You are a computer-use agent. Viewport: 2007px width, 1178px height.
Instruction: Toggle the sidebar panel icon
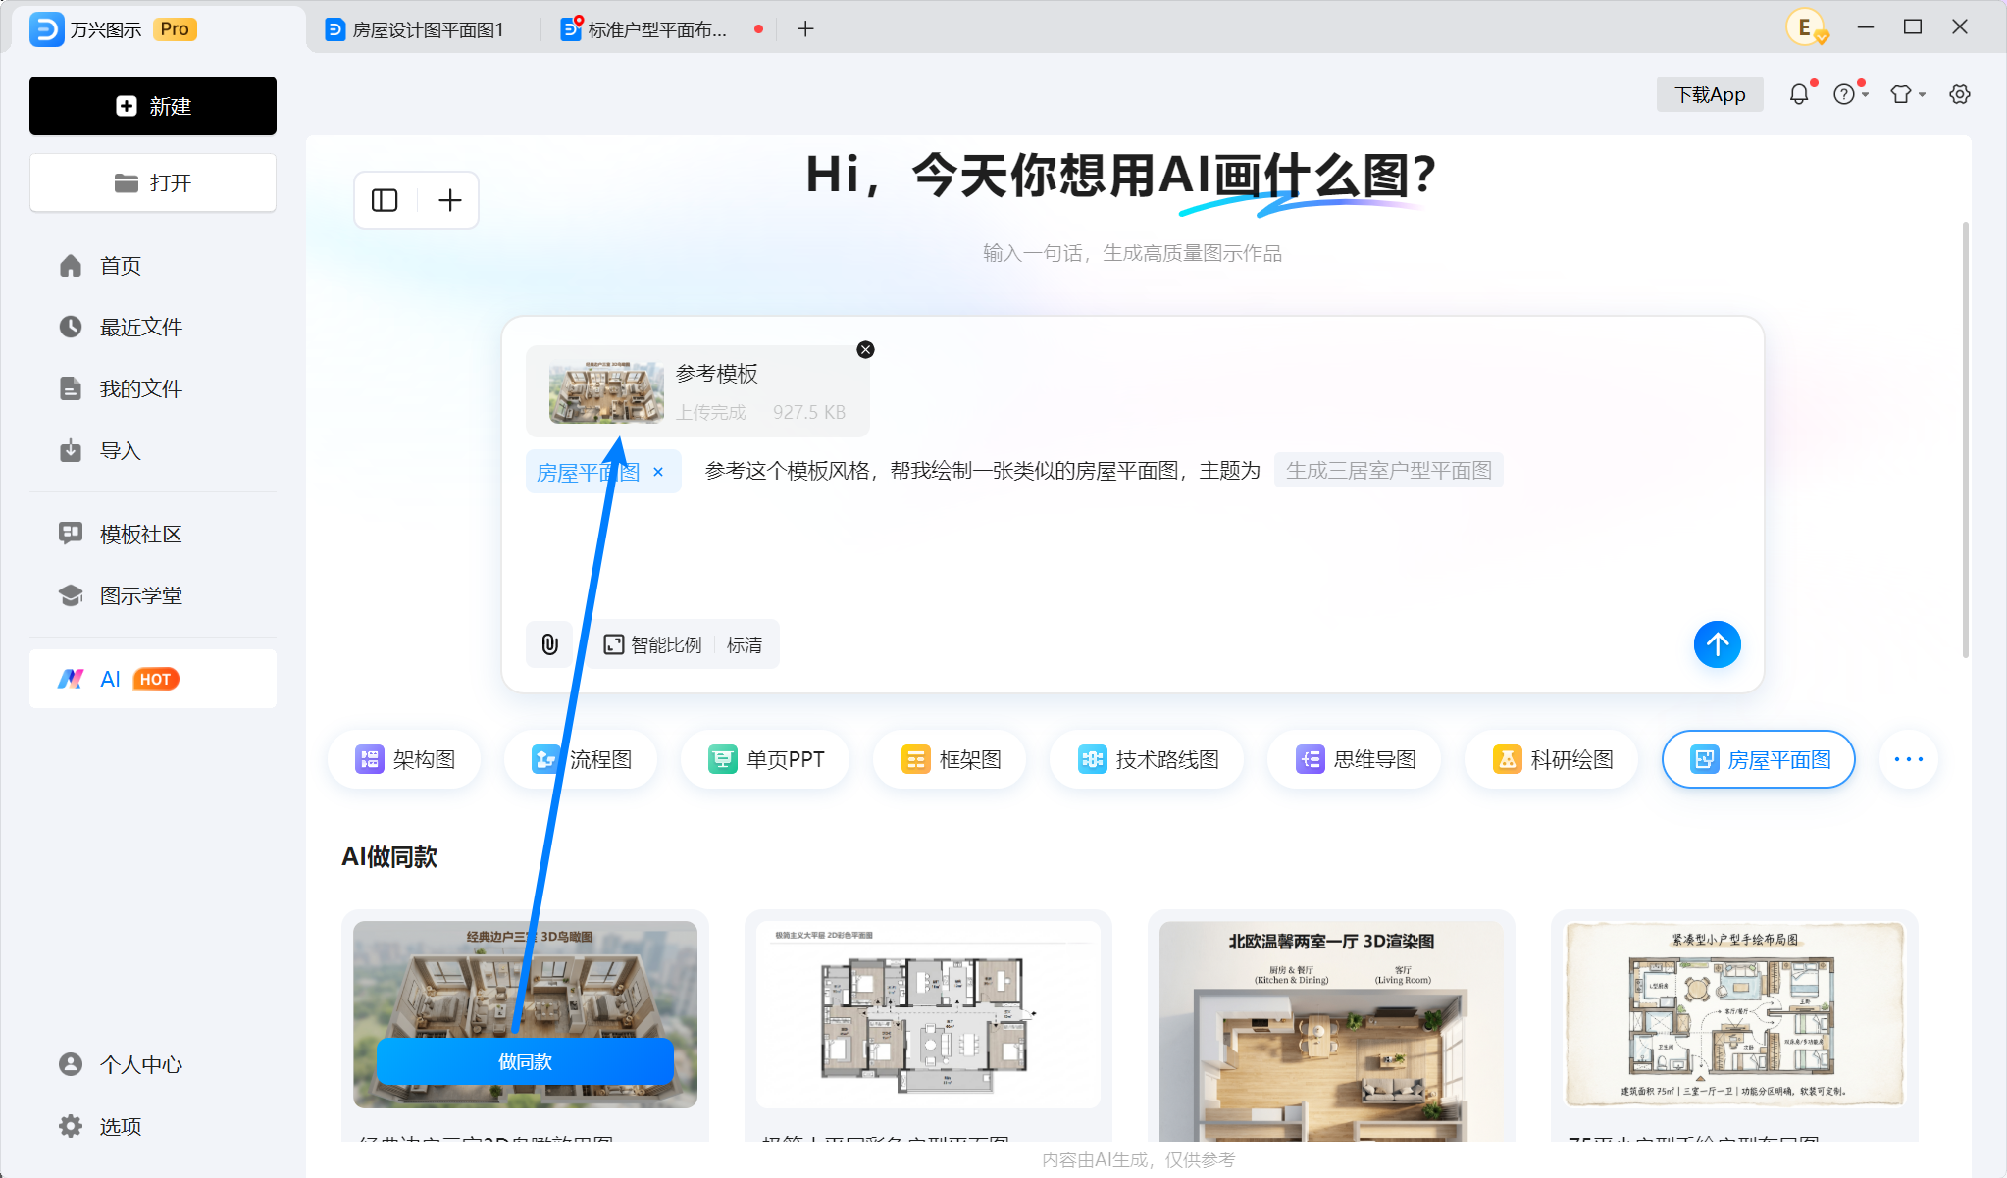point(385,200)
